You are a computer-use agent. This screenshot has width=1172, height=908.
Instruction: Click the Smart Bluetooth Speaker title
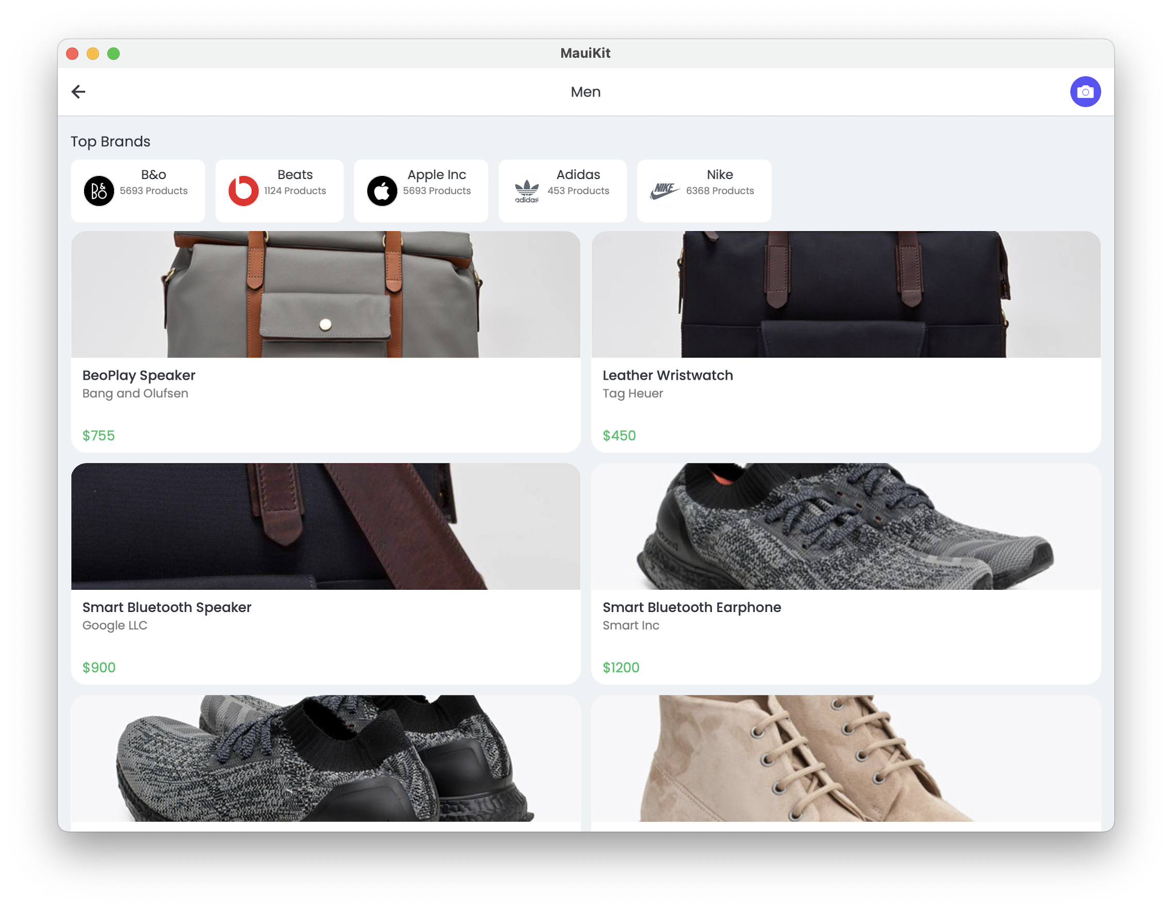tap(166, 607)
